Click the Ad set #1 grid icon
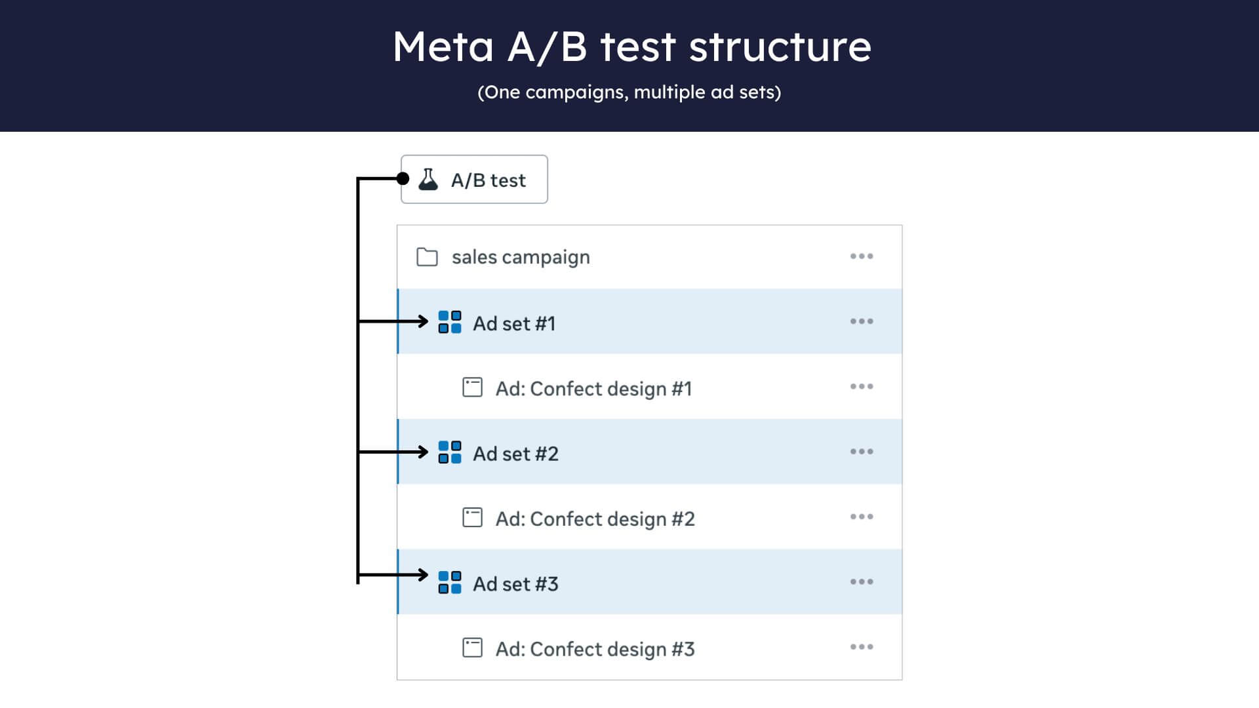 coord(450,322)
